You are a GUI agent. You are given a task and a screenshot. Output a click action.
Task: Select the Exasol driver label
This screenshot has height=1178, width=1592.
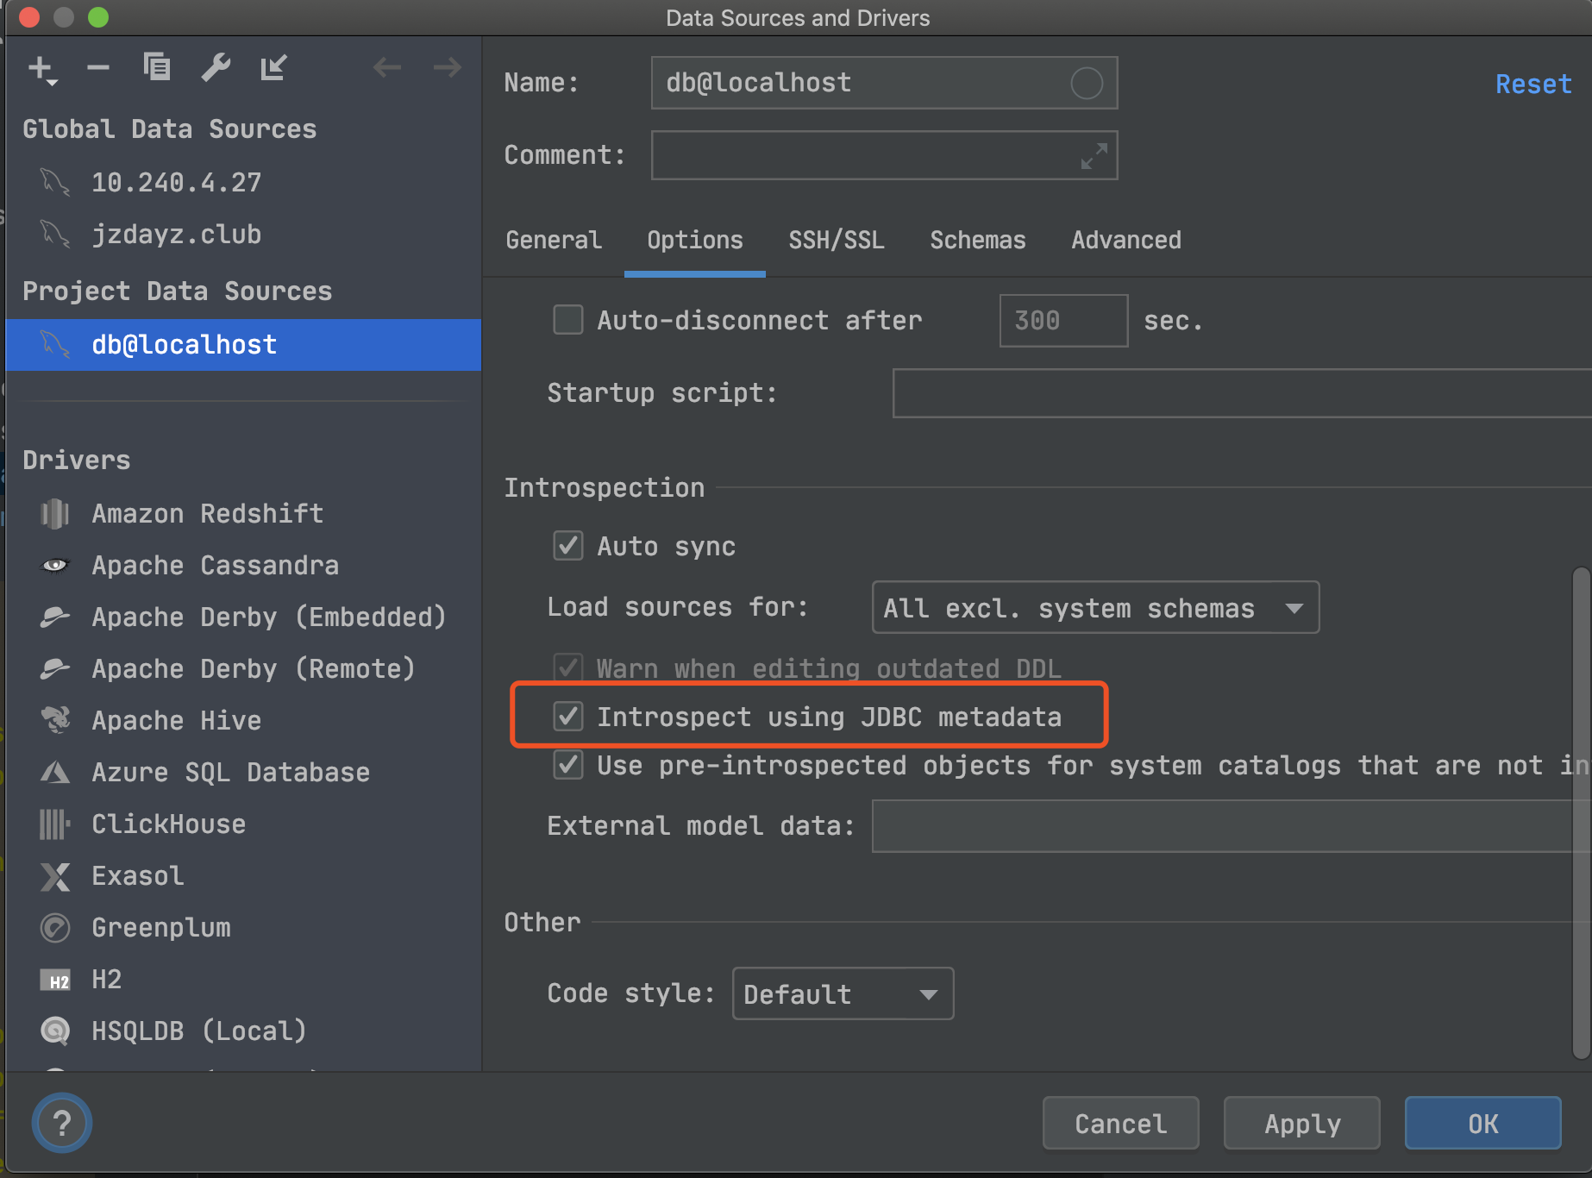click(138, 876)
